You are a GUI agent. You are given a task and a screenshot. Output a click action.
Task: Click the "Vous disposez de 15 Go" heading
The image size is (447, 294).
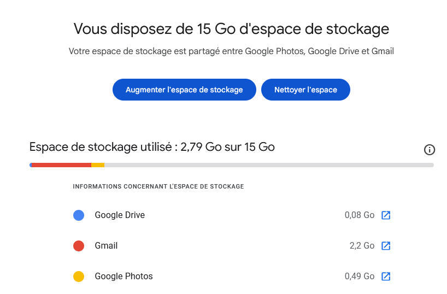tap(231, 29)
